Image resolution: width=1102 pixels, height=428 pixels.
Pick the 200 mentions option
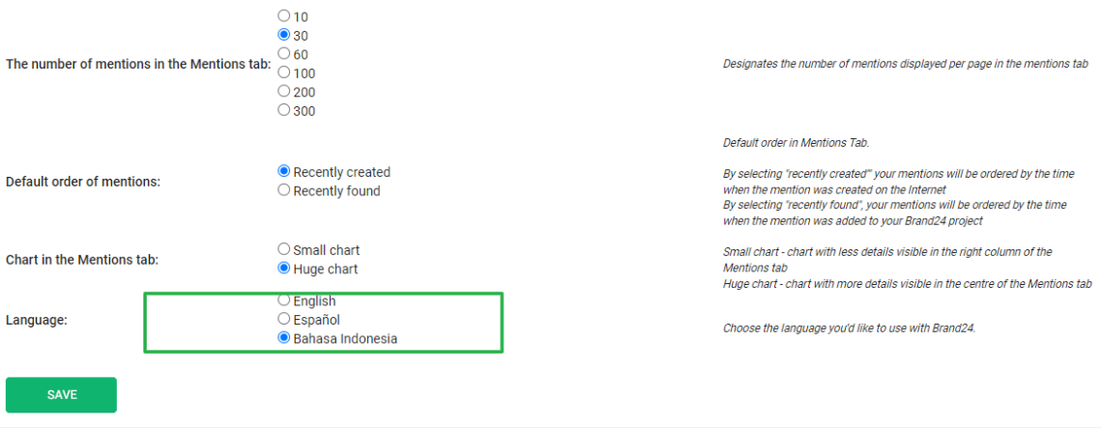(x=283, y=91)
